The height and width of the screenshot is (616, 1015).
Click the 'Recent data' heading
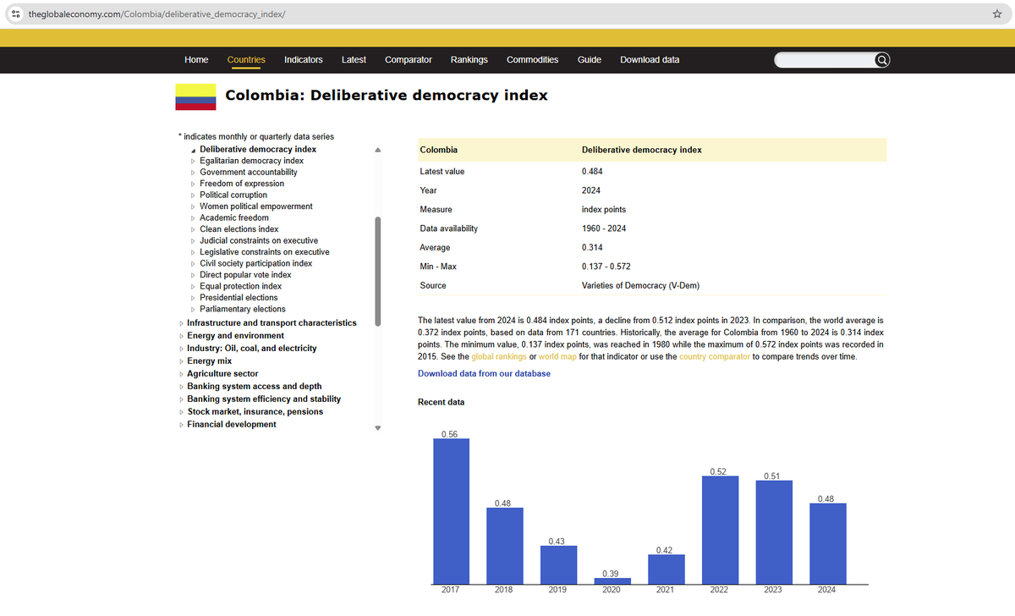point(441,402)
